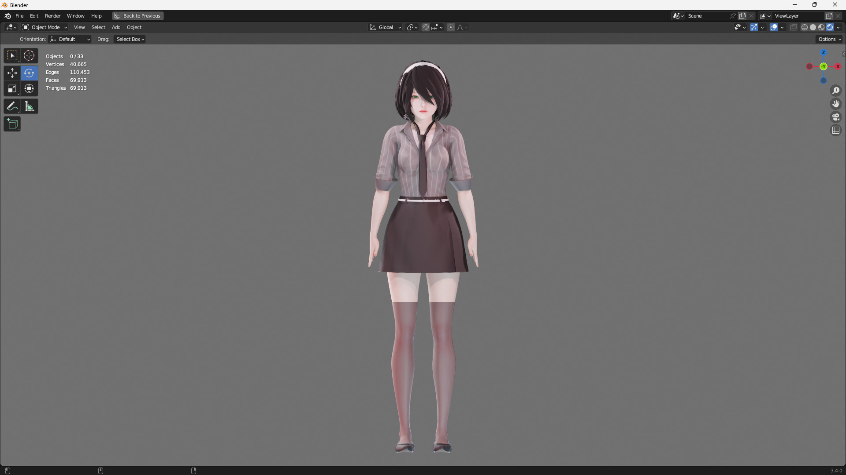Select the Transform tool

coord(29,89)
